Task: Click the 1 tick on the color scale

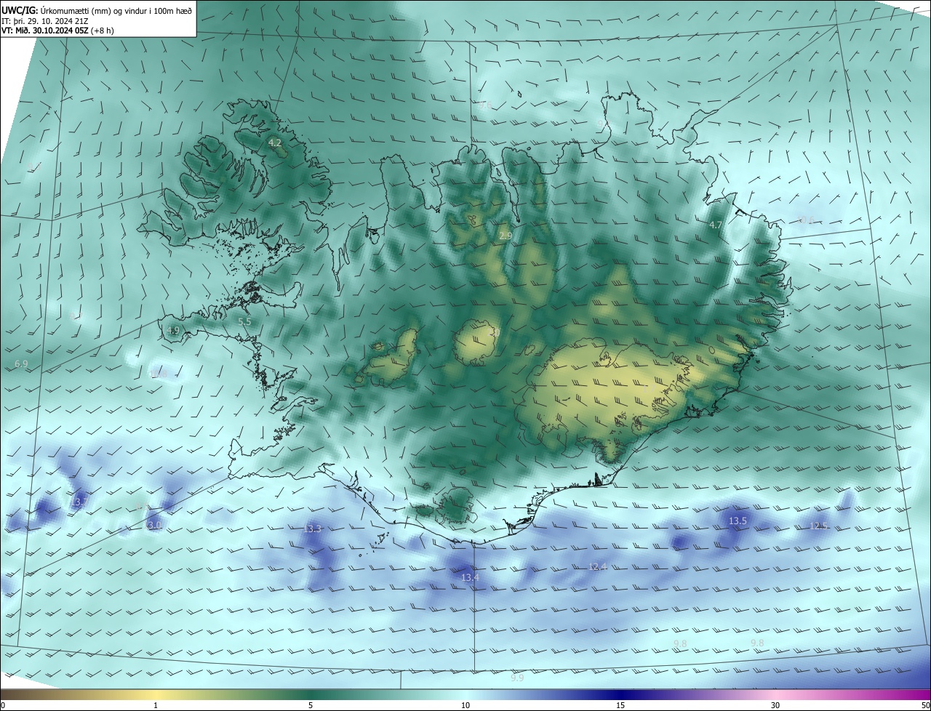Action: [x=156, y=706]
